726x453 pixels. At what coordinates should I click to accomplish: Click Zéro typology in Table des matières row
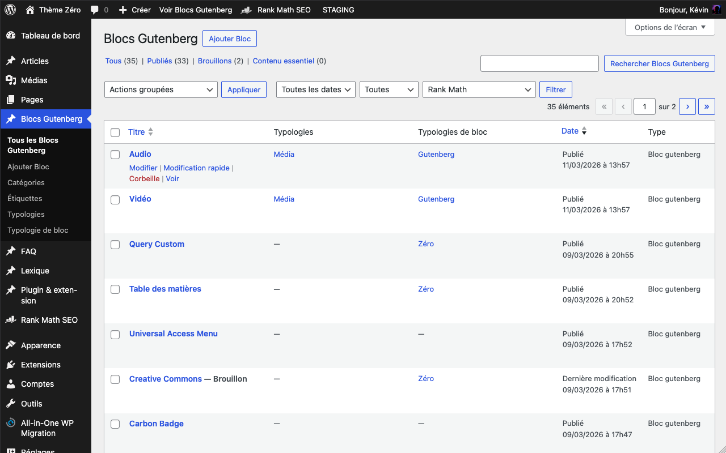click(426, 289)
